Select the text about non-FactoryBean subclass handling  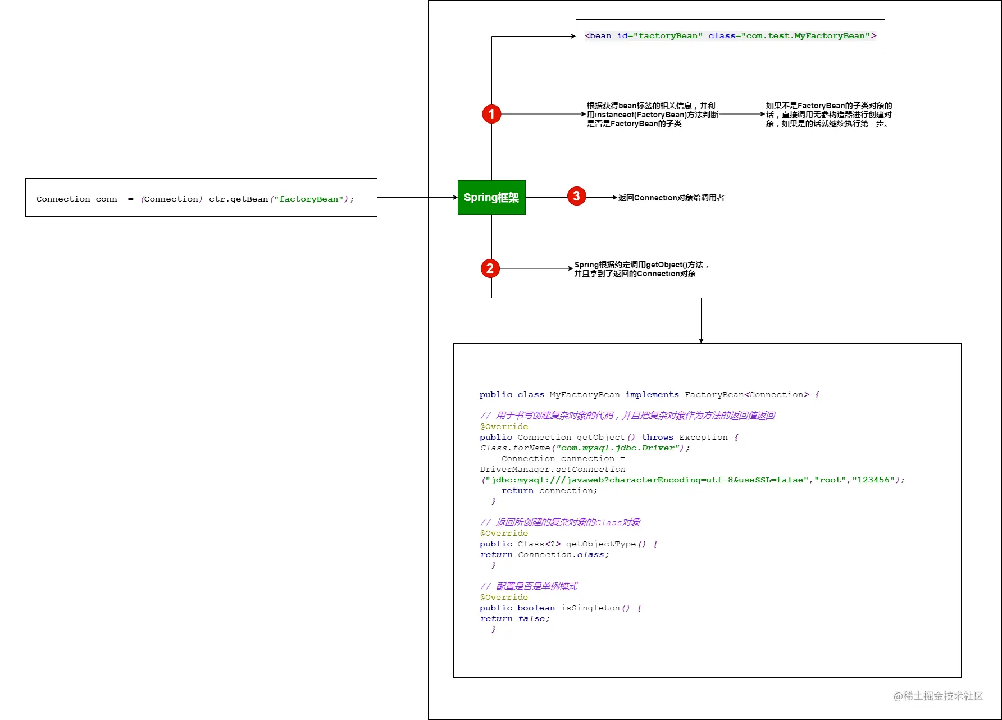[x=829, y=115]
